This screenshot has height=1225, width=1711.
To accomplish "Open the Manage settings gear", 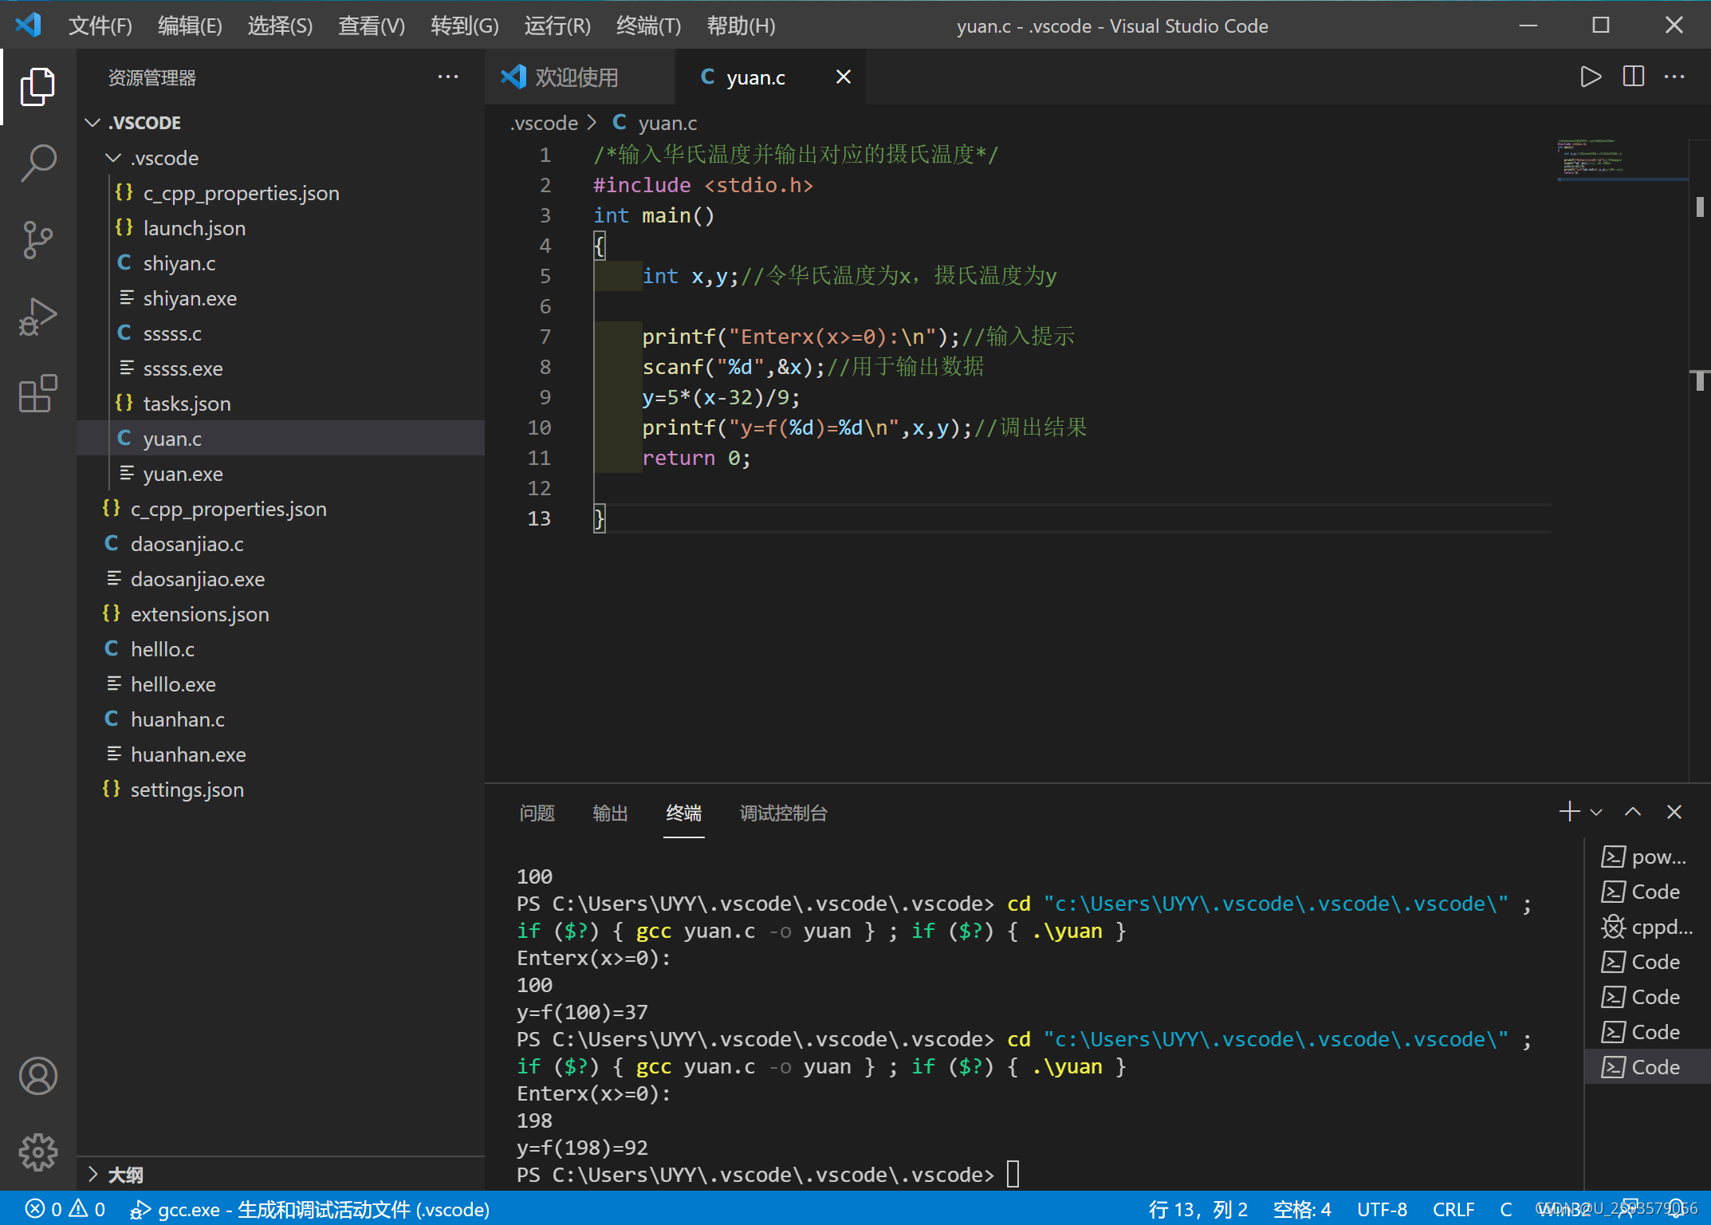I will click(x=37, y=1152).
